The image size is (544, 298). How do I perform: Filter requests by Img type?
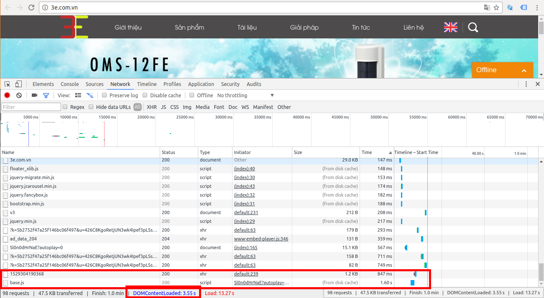(x=187, y=107)
